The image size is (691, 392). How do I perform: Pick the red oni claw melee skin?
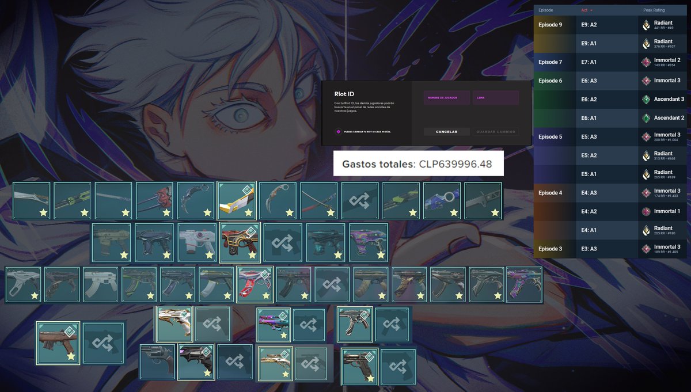pyautogui.click(x=154, y=200)
